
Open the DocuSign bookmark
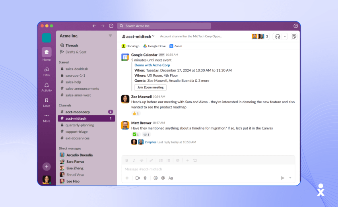[130, 46]
